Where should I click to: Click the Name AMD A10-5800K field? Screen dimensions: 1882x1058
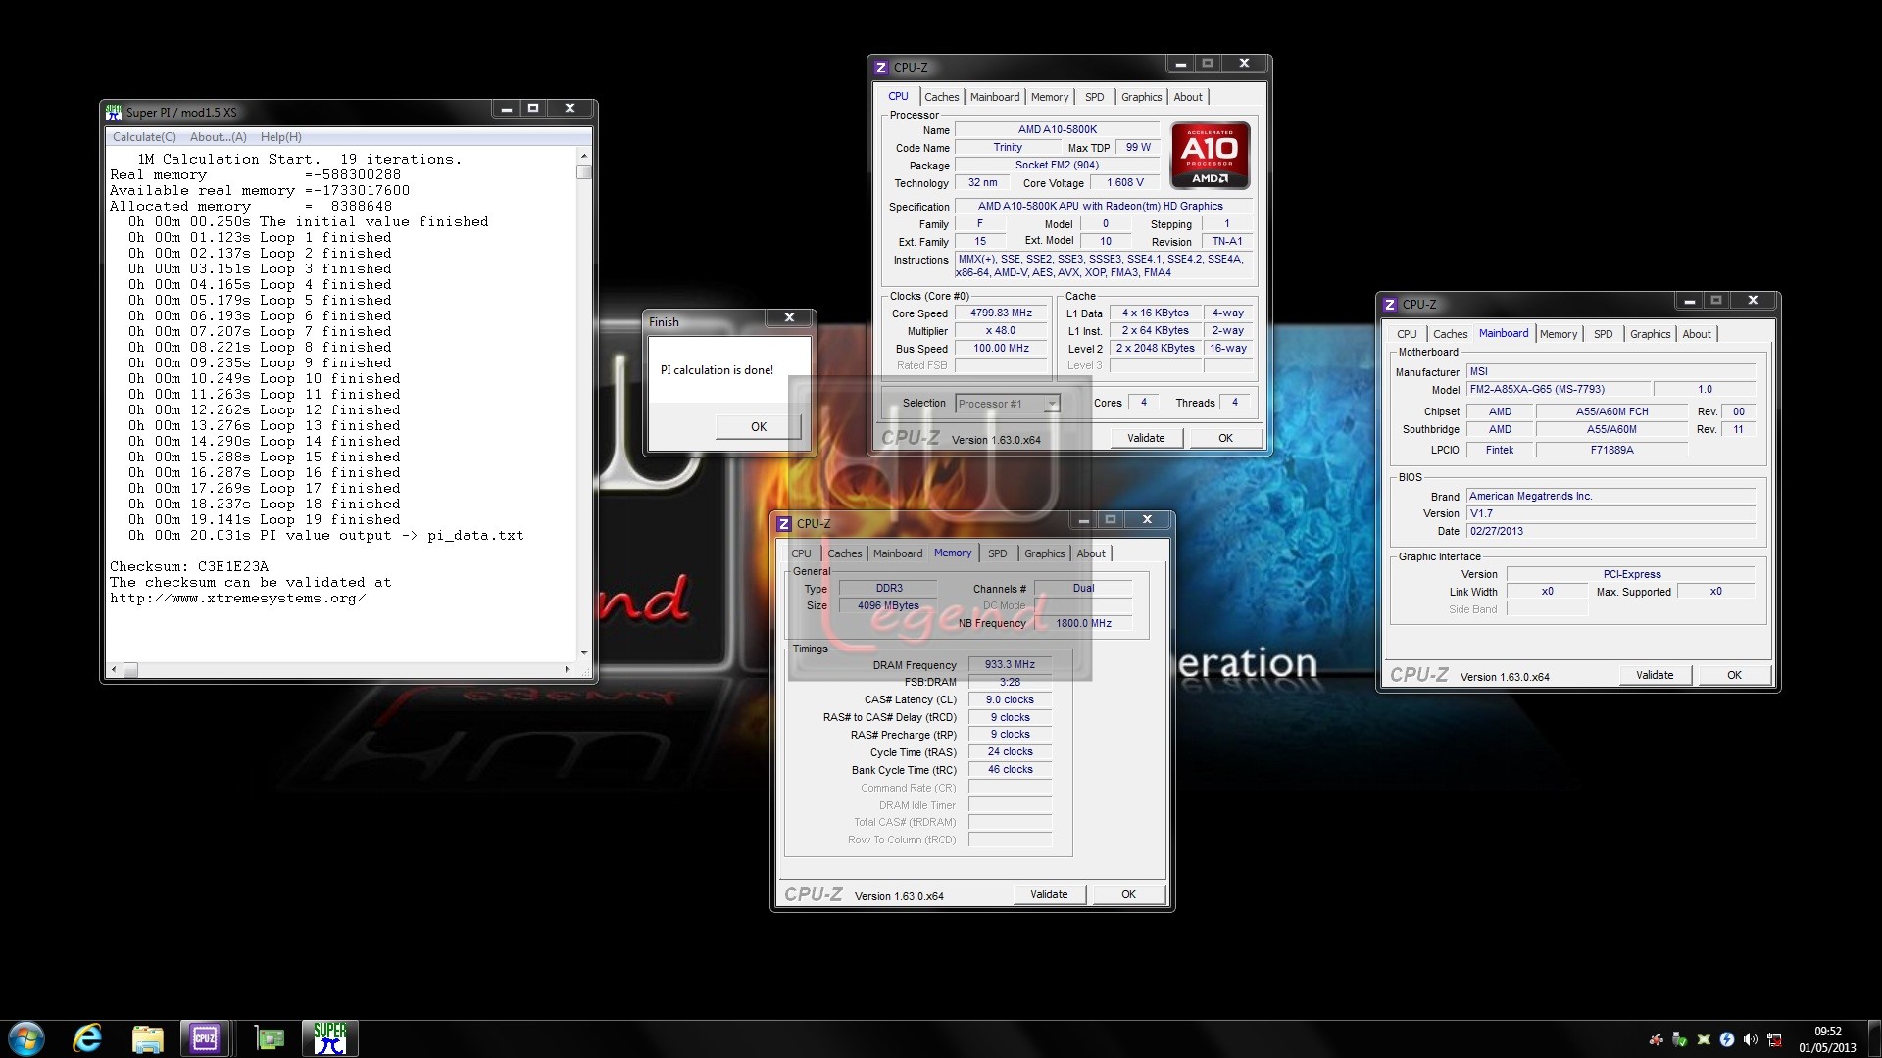tap(1058, 130)
